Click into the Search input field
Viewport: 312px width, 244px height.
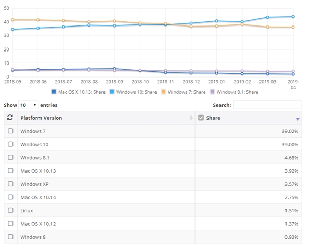pos(267,105)
